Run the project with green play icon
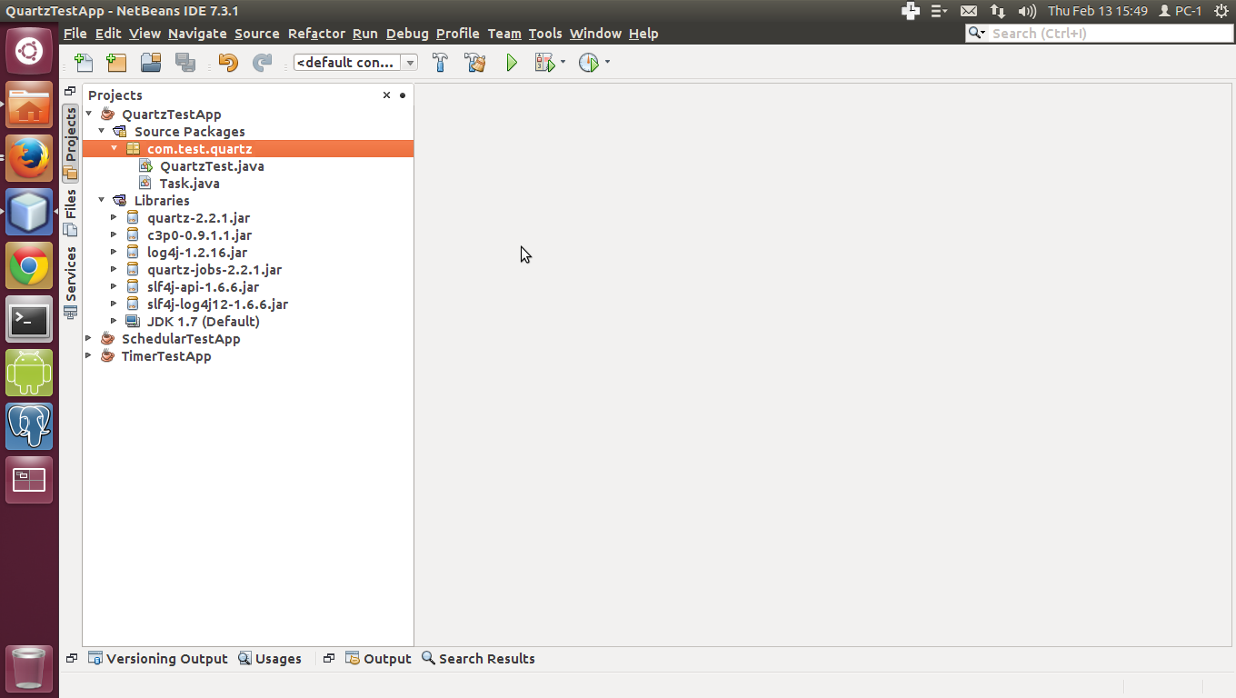Viewport: 1236px width, 698px height. [512, 63]
